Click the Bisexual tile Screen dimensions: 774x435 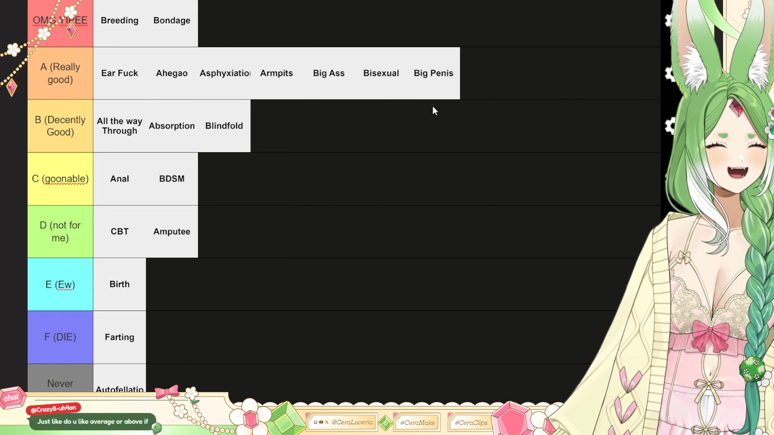[381, 73]
